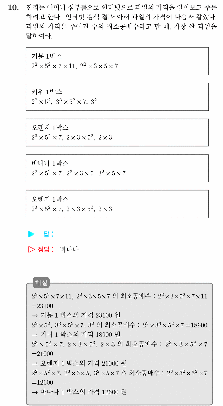Click the red outlined 정답 triangle icon
Screen dimensions: 223x406
[x=31, y=249]
